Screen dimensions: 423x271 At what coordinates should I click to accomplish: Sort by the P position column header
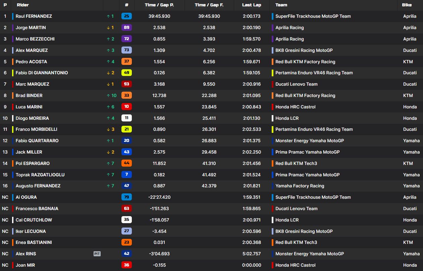point(5,5)
